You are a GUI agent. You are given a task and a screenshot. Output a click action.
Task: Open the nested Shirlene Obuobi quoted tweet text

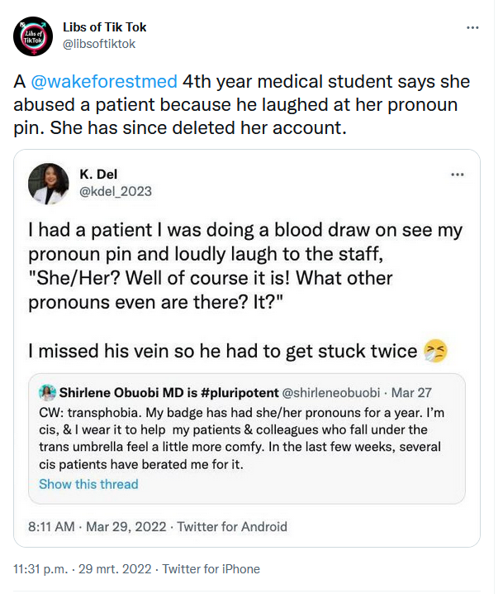pyautogui.click(x=241, y=438)
